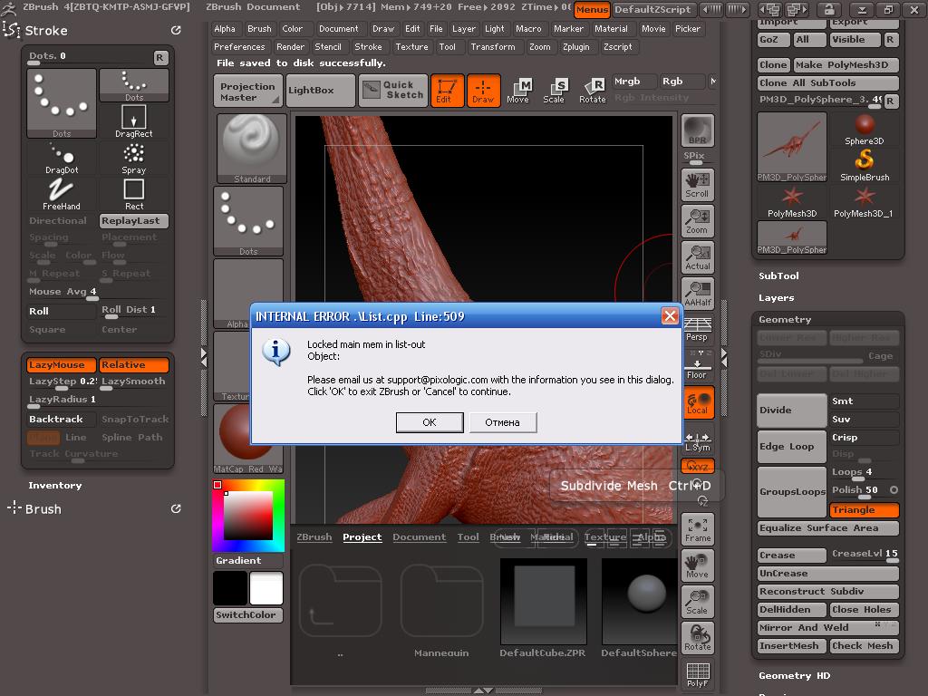Viewport: 928px width, 696px height.
Task: Click Make PolyMesh3D button
Action: [846, 65]
